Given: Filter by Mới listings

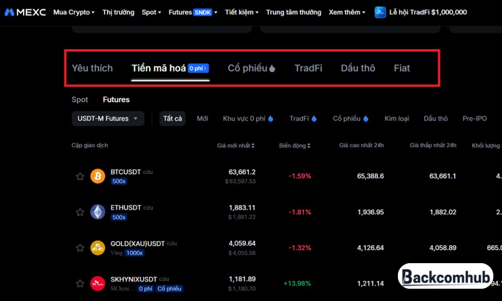Looking at the screenshot, I should coord(202,119).
